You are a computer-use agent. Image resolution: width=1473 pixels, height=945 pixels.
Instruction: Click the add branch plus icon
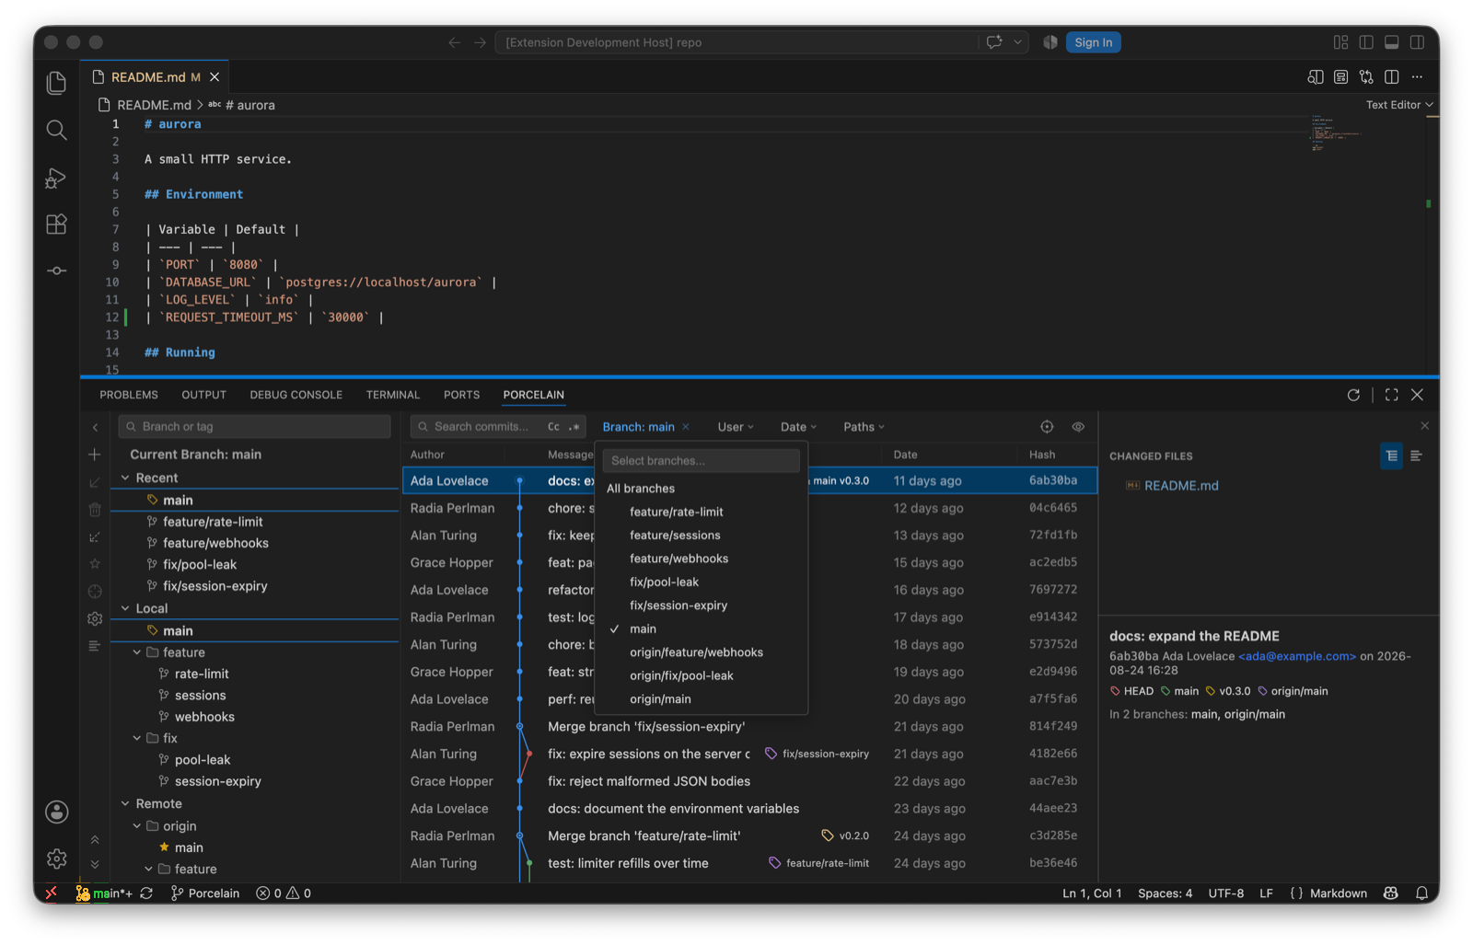[x=95, y=455]
